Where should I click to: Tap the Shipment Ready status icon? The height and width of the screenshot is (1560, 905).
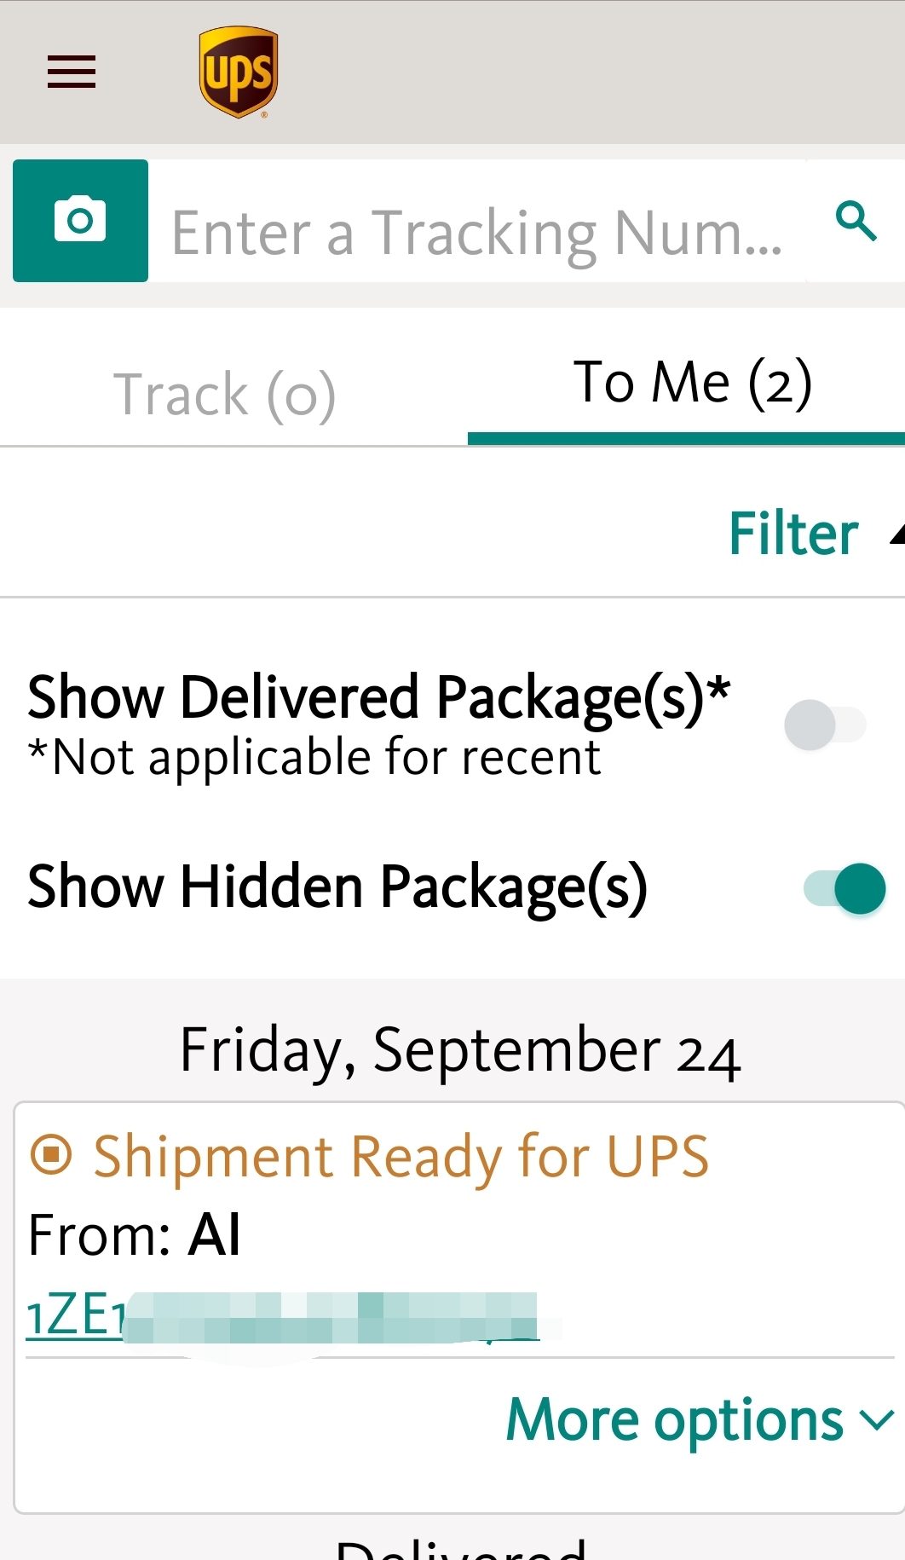51,1155
